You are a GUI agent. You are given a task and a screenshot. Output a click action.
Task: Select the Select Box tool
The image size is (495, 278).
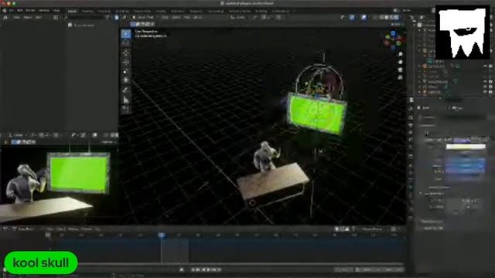[x=125, y=34]
